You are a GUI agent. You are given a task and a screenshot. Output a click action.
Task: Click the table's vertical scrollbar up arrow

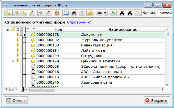167,29
